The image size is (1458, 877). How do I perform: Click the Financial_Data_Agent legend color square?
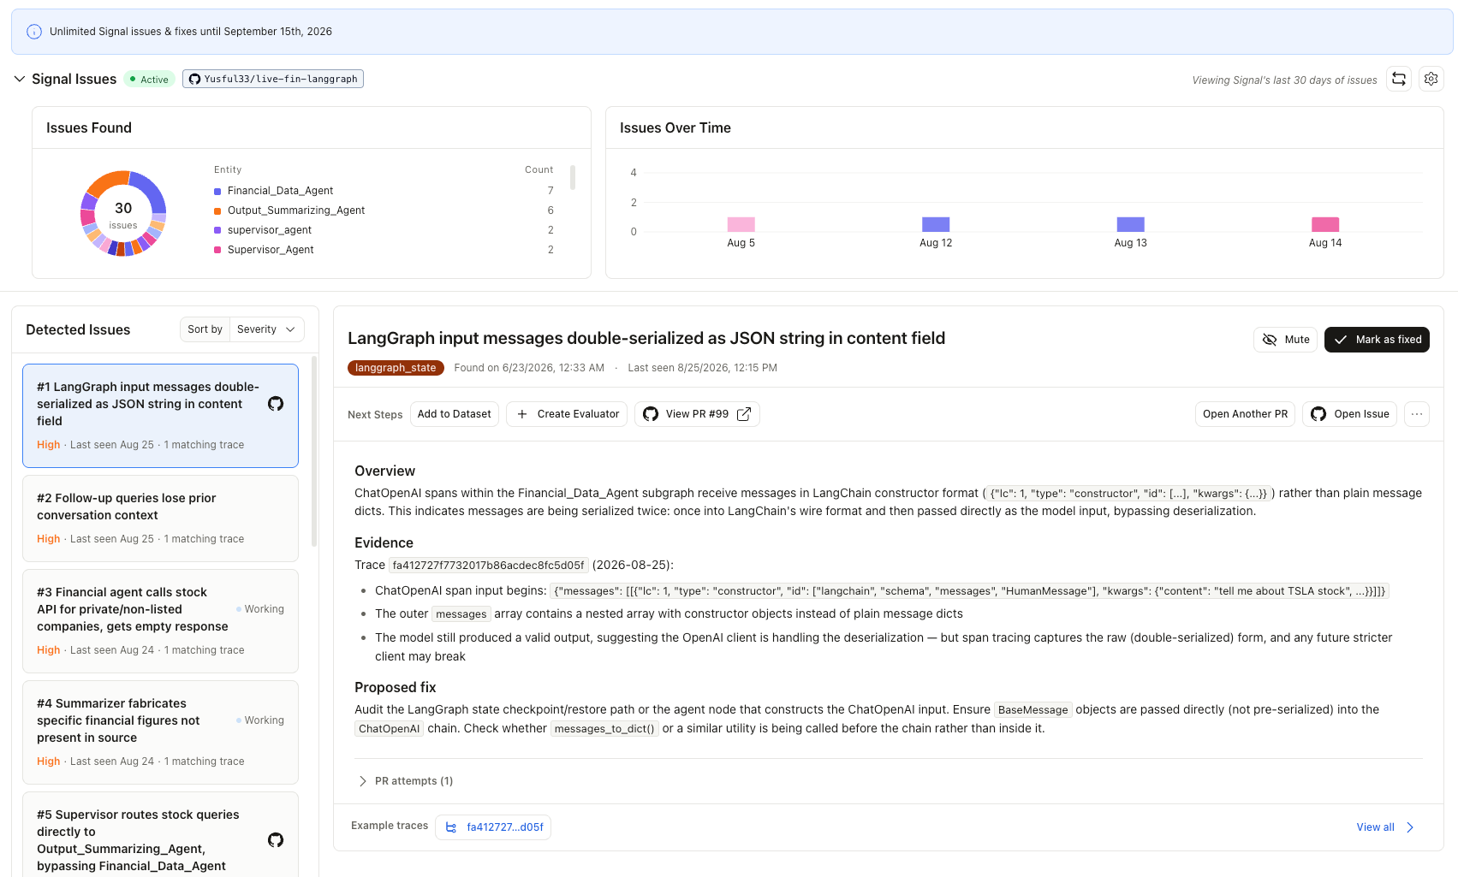click(x=217, y=191)
